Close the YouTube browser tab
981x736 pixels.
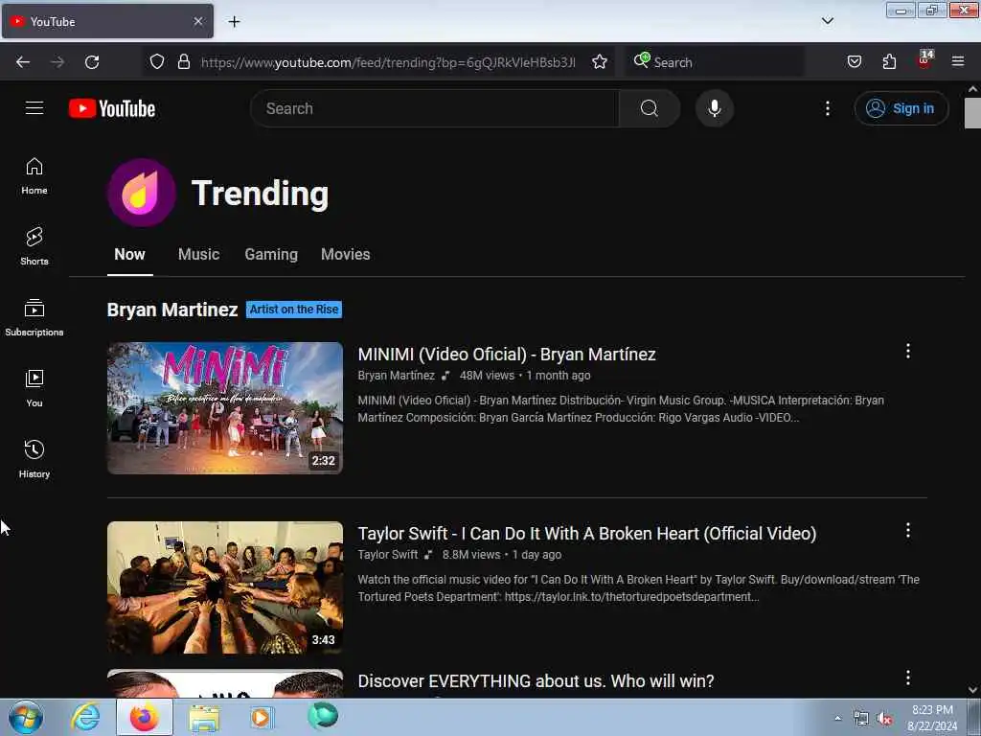click(198, 21)
